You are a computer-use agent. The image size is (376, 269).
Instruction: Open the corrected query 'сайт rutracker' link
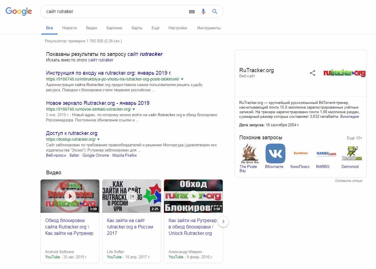pyautogui.click(x=145, y=54)
